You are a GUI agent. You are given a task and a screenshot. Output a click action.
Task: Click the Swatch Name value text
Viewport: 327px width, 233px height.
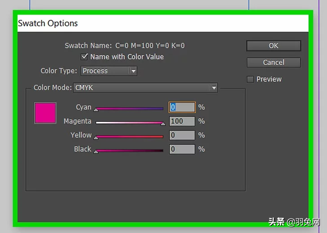pyautogui.click(x=150, y=45)
